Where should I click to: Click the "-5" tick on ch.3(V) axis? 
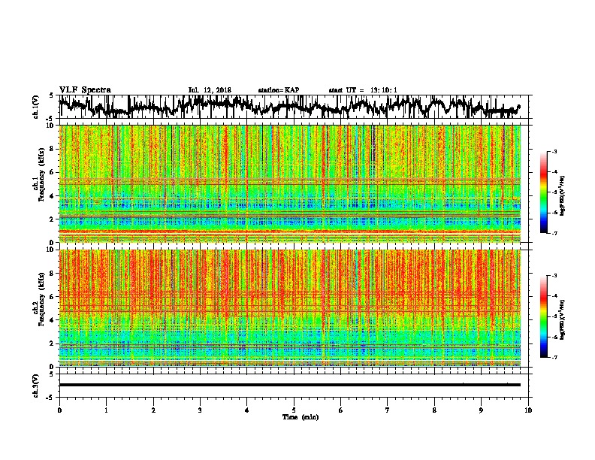50,398
